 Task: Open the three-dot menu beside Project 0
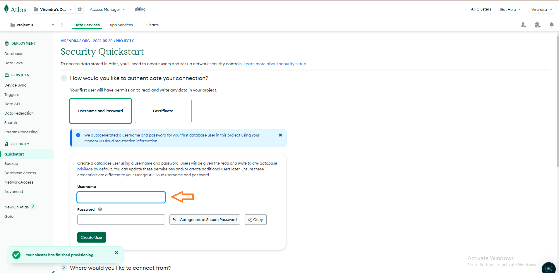click(62, 25)
